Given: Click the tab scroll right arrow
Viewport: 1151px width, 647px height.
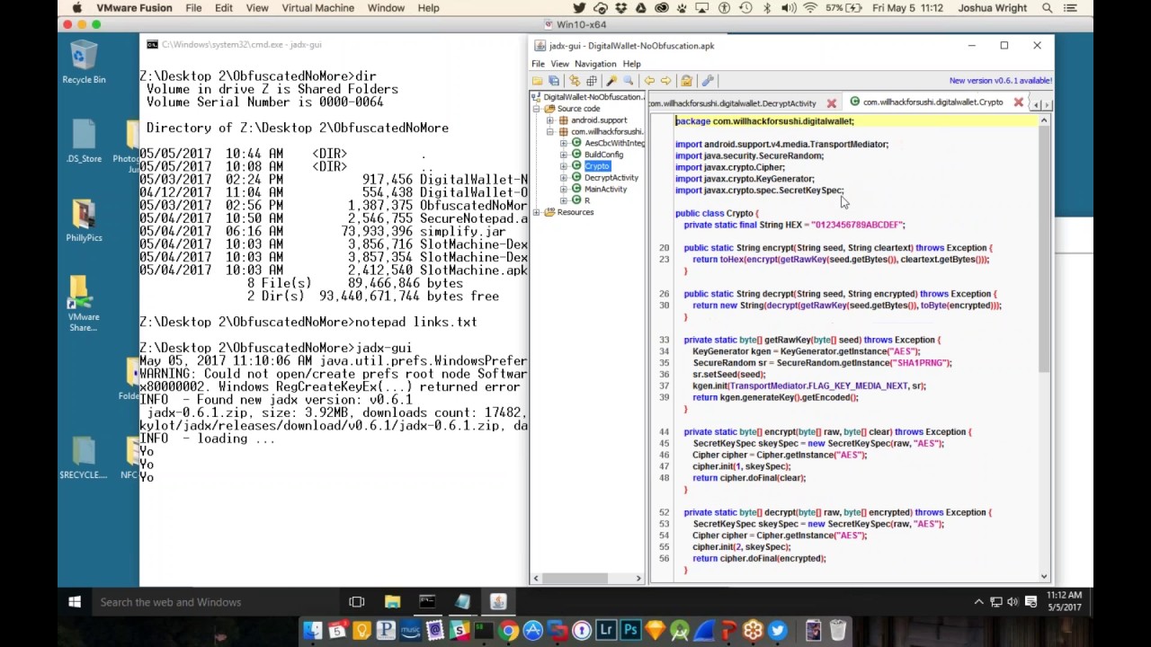Looking at the screenshot, I should point(1046,104).
